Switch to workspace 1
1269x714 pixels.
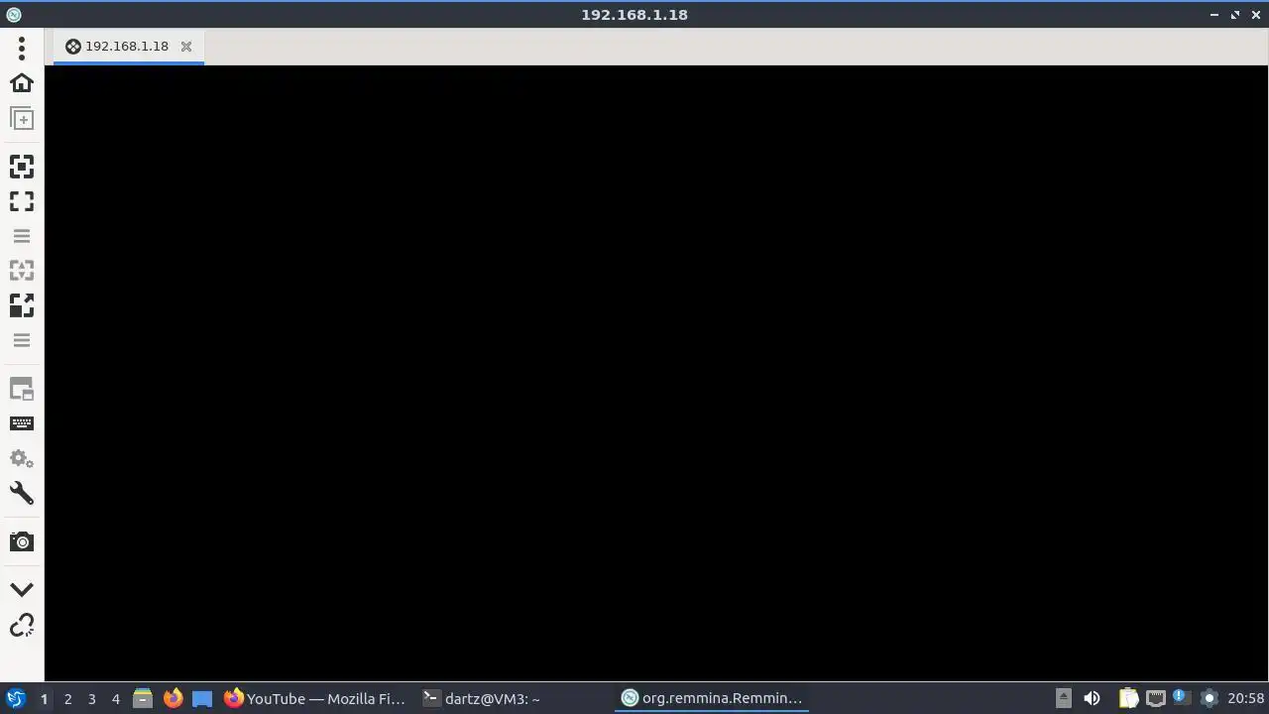[x=44, y=699]
